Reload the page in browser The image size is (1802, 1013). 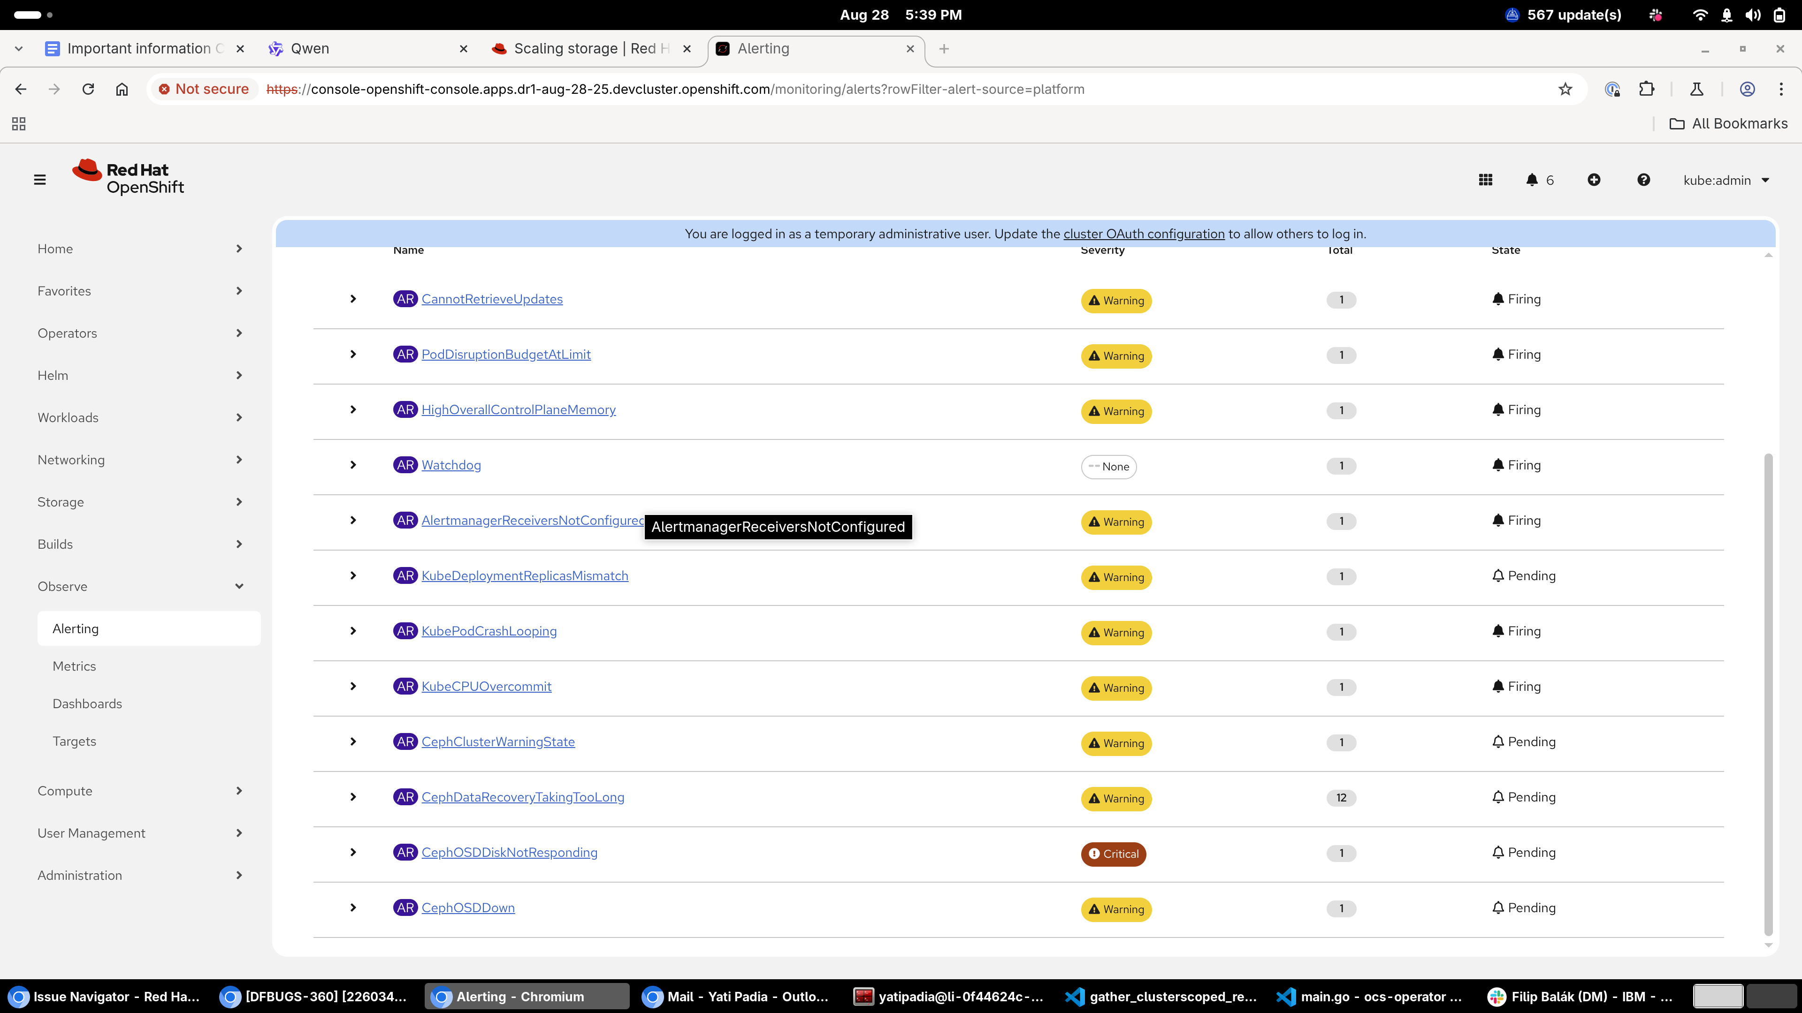click(x=88, y=89)
